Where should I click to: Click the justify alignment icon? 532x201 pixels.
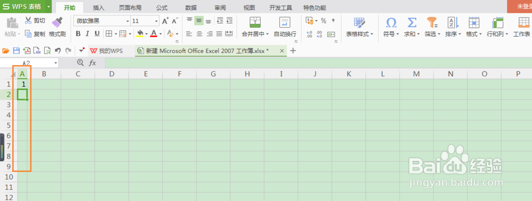pyautogui.click(x=219, y=33)
